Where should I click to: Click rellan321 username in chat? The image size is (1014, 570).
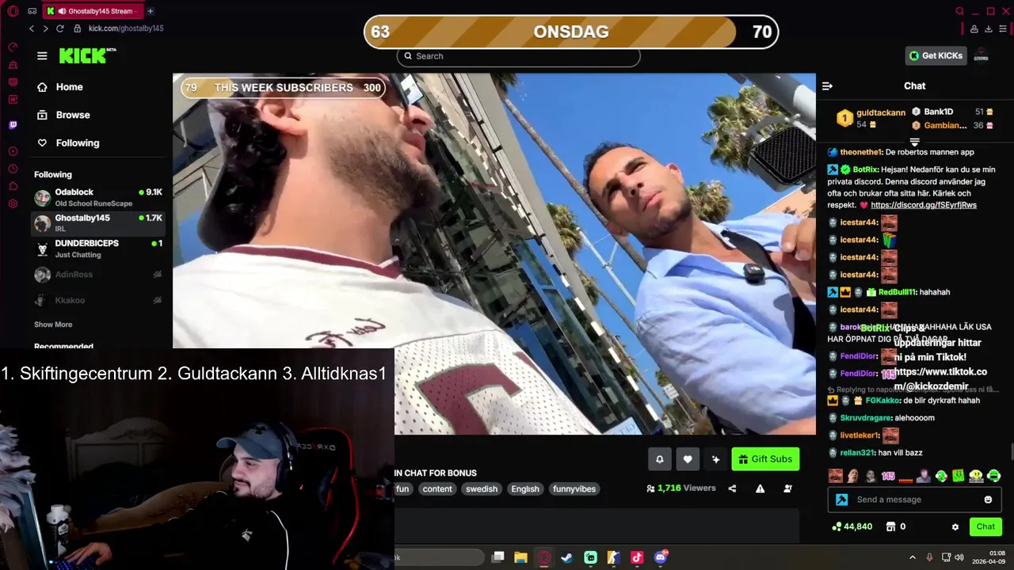coord(857,453)
